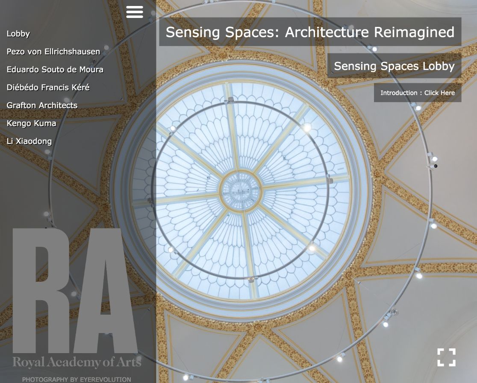The height and width of the screenshot is (383, 477).
Task: Toggle the hamburger menu icon
Action: point(135,12)
